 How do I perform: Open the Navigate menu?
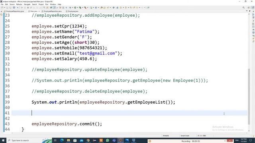tap(27, 4)
